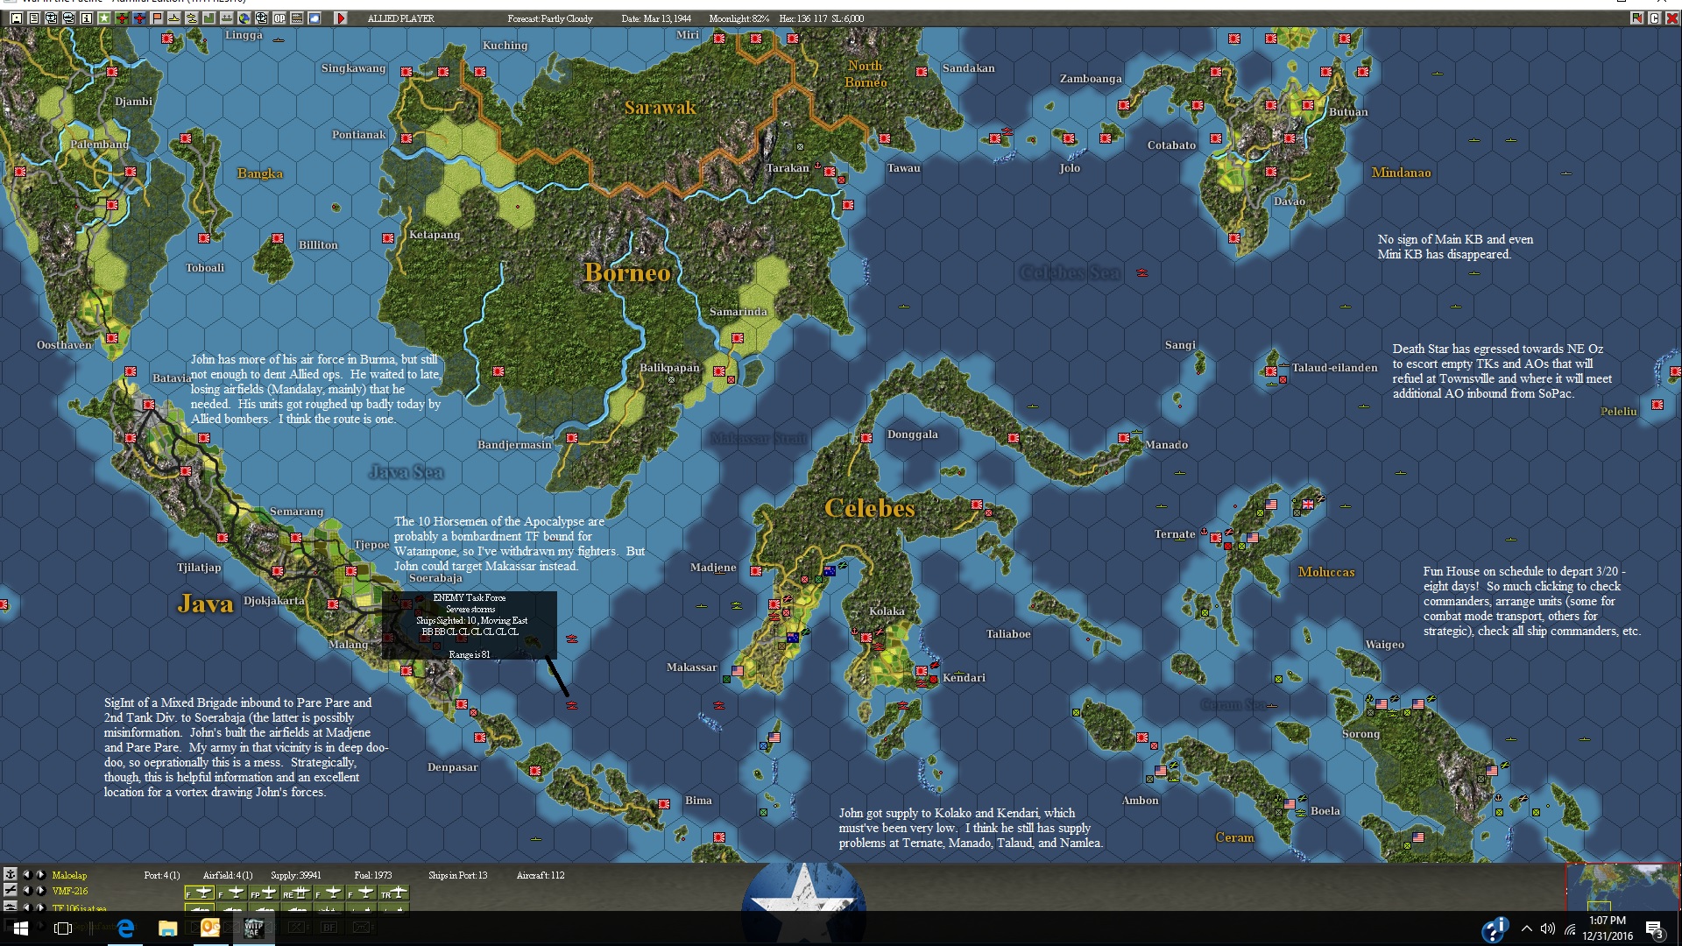This screenshot has height=946, width=1682.
Task: Click the red plane on green icon
Action: tap(122, 18)
